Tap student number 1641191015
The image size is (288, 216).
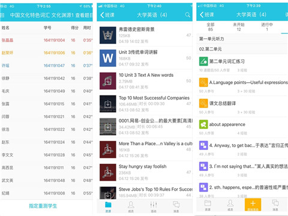54,104
